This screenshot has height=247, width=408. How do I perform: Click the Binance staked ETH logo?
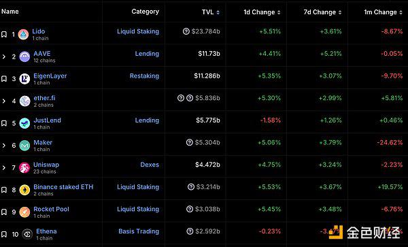click(x=24, y=190)
